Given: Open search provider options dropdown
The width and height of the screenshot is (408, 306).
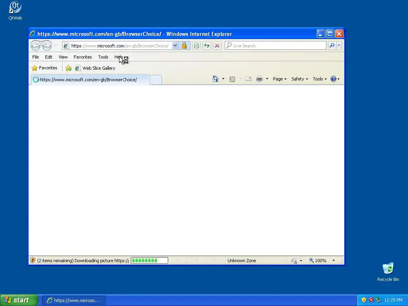Looking at the screenshot, I should [339, 45].
